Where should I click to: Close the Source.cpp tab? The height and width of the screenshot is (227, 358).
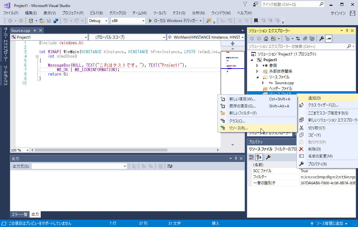[41, 30]
